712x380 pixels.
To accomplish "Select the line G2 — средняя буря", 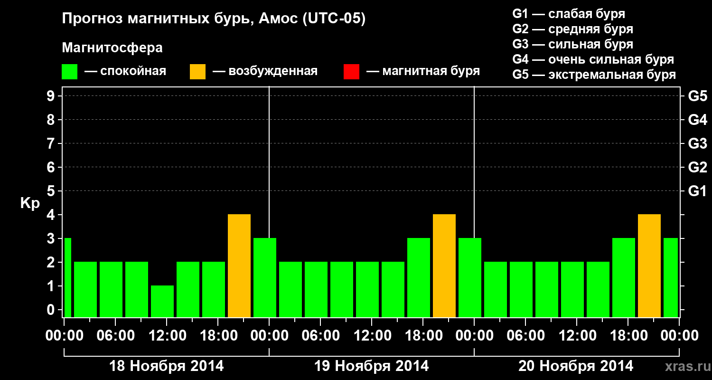I will (572, 29).
